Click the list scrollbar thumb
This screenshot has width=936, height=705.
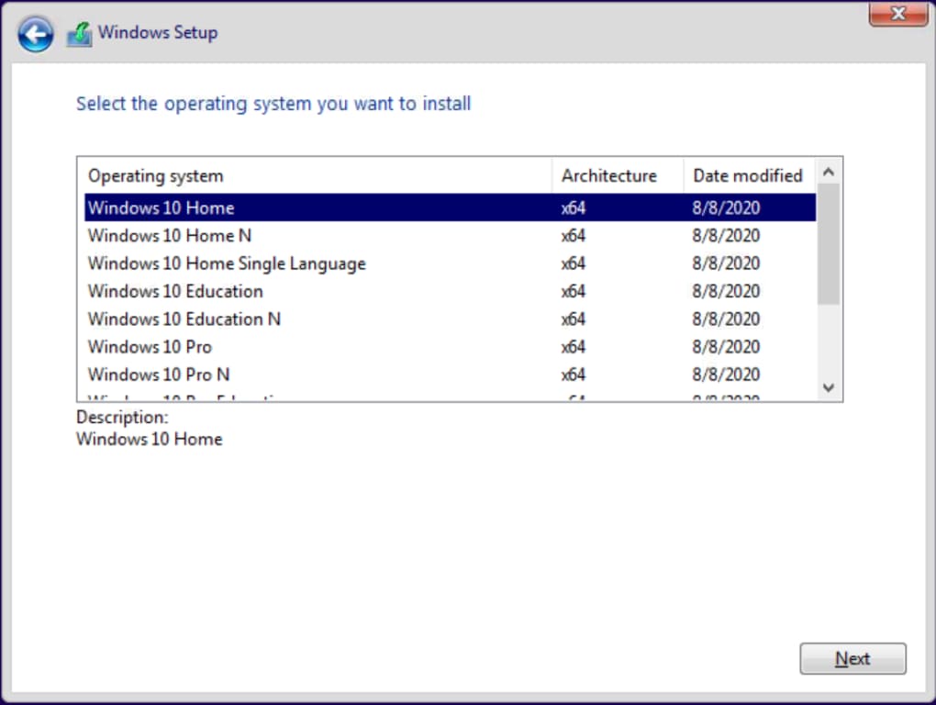(x=829, y=243)
